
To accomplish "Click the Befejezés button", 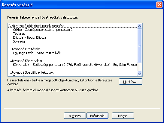I will point(97,116).
